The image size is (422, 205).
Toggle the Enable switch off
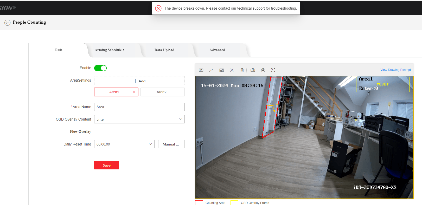pos(100,68)
